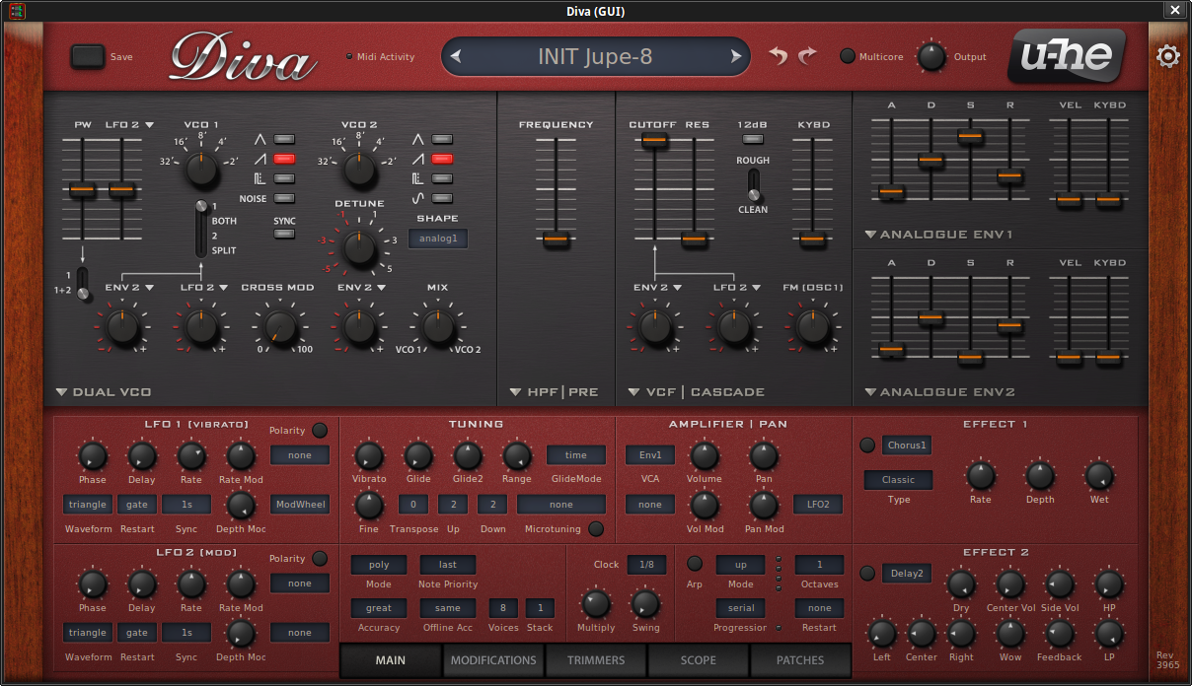The height and width of the screenshot is (686, 1192).
Task: Click the HPF FREQUENCY slider handle
Action: [x=557, y=240]
